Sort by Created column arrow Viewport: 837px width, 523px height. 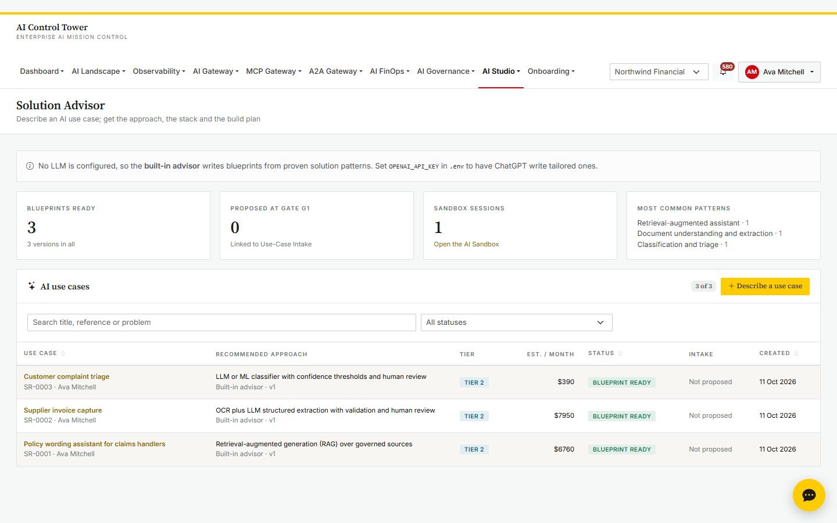[x=796, y=353]
